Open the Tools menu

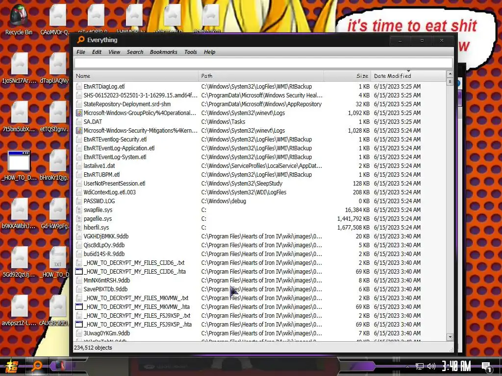[x=191, y=52]
